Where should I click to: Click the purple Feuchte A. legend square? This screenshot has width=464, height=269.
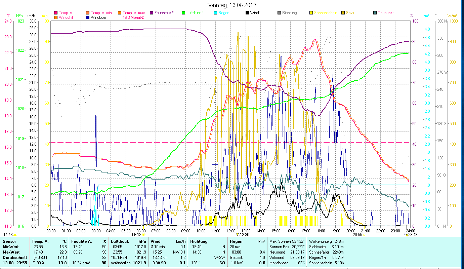point(152,13)
